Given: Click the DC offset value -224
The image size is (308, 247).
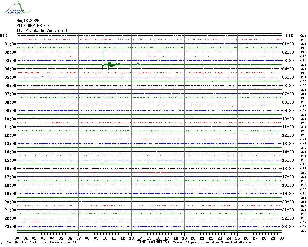Looking at the screenshot, I should 303,210.
